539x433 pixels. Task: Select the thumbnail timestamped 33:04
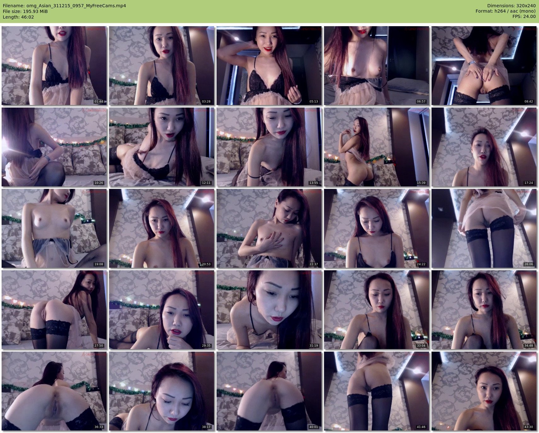coord(376,309)
